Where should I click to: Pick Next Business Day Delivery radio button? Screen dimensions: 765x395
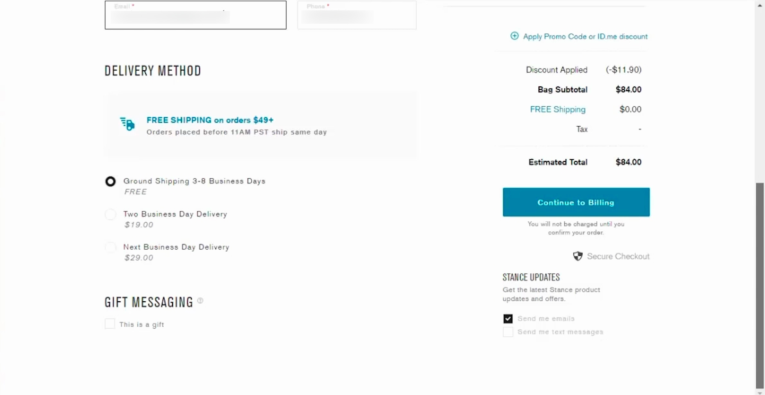pos(110,247)
